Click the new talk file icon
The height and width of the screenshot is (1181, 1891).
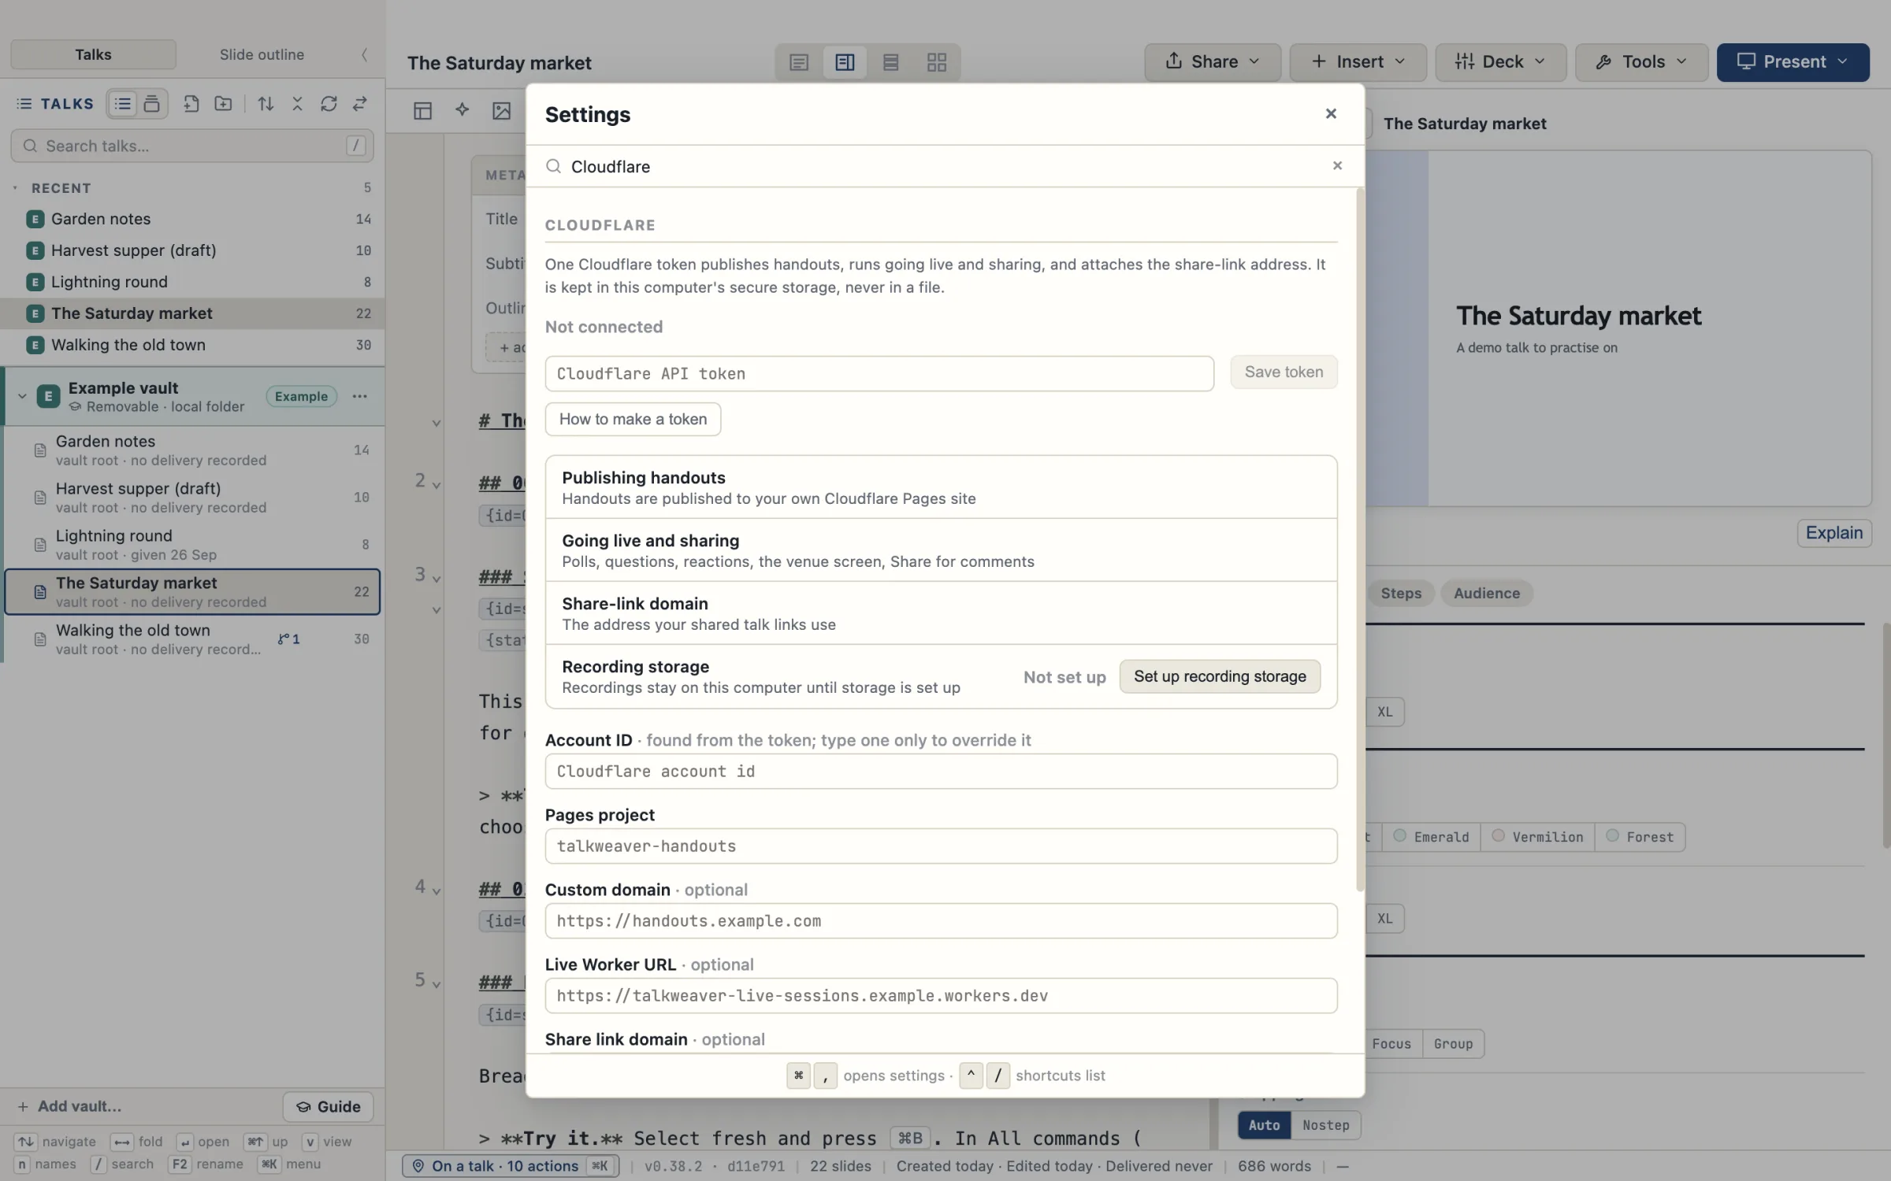[191, 104]
